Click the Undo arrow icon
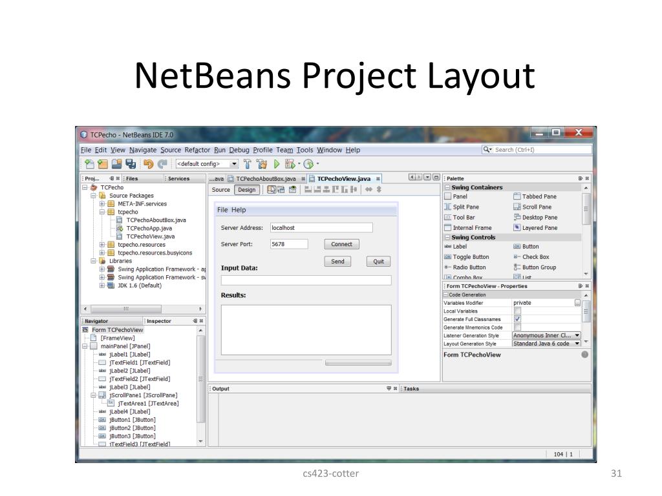Screen dimensions: 662x496 click(148, 164)
